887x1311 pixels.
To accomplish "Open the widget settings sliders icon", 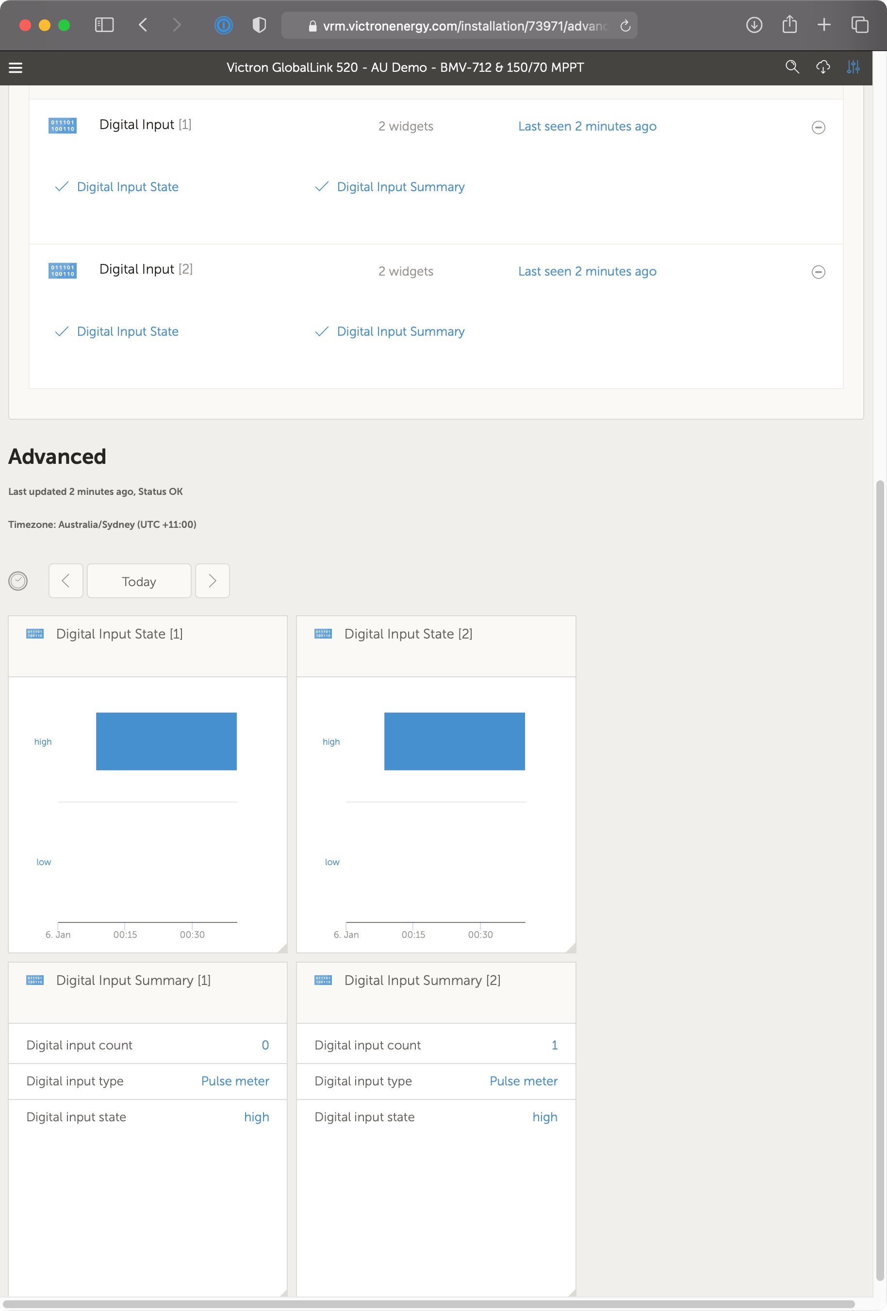I will (x=853, y=67).
